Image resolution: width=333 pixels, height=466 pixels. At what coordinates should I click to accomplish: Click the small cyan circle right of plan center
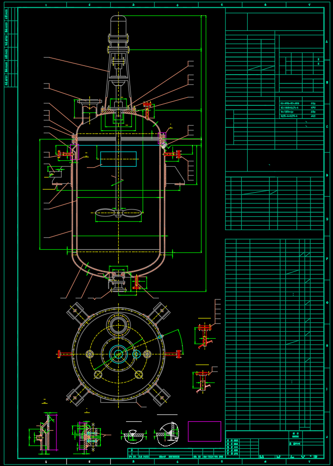(x=136, y=353)
